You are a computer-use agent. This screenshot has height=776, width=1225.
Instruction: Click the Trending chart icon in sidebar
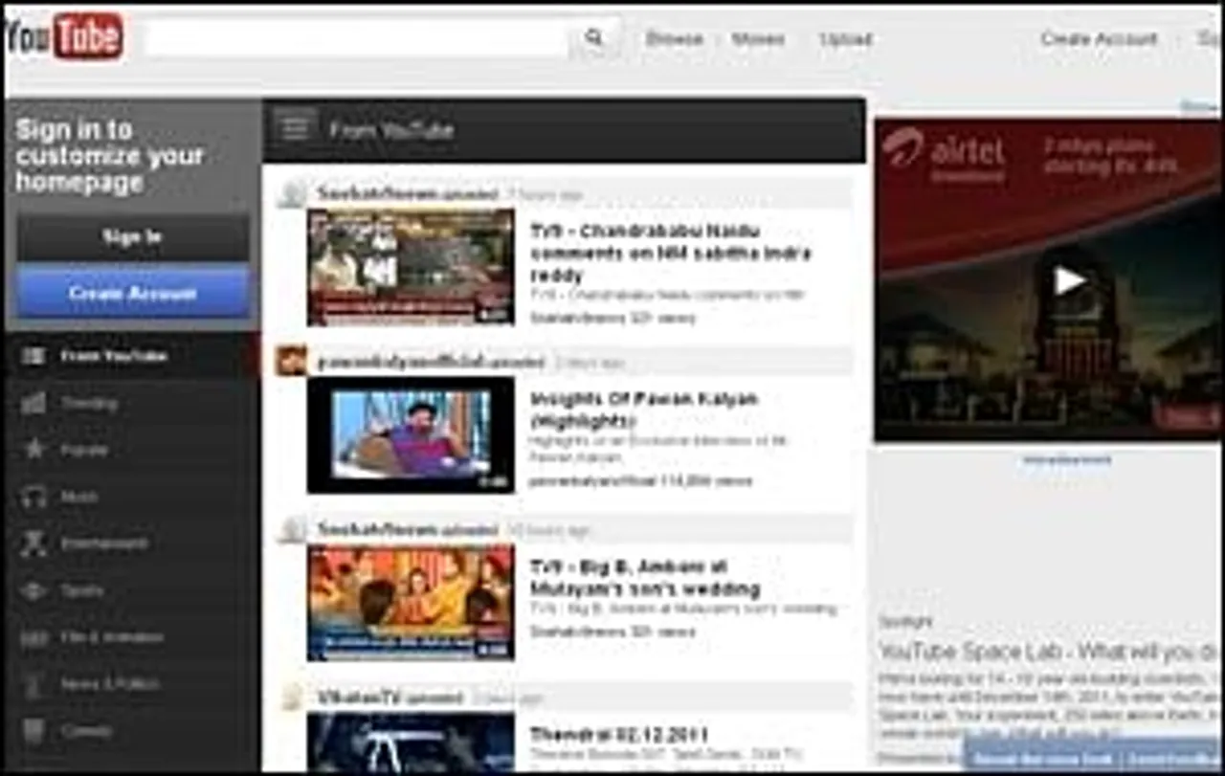click(33, 403)
